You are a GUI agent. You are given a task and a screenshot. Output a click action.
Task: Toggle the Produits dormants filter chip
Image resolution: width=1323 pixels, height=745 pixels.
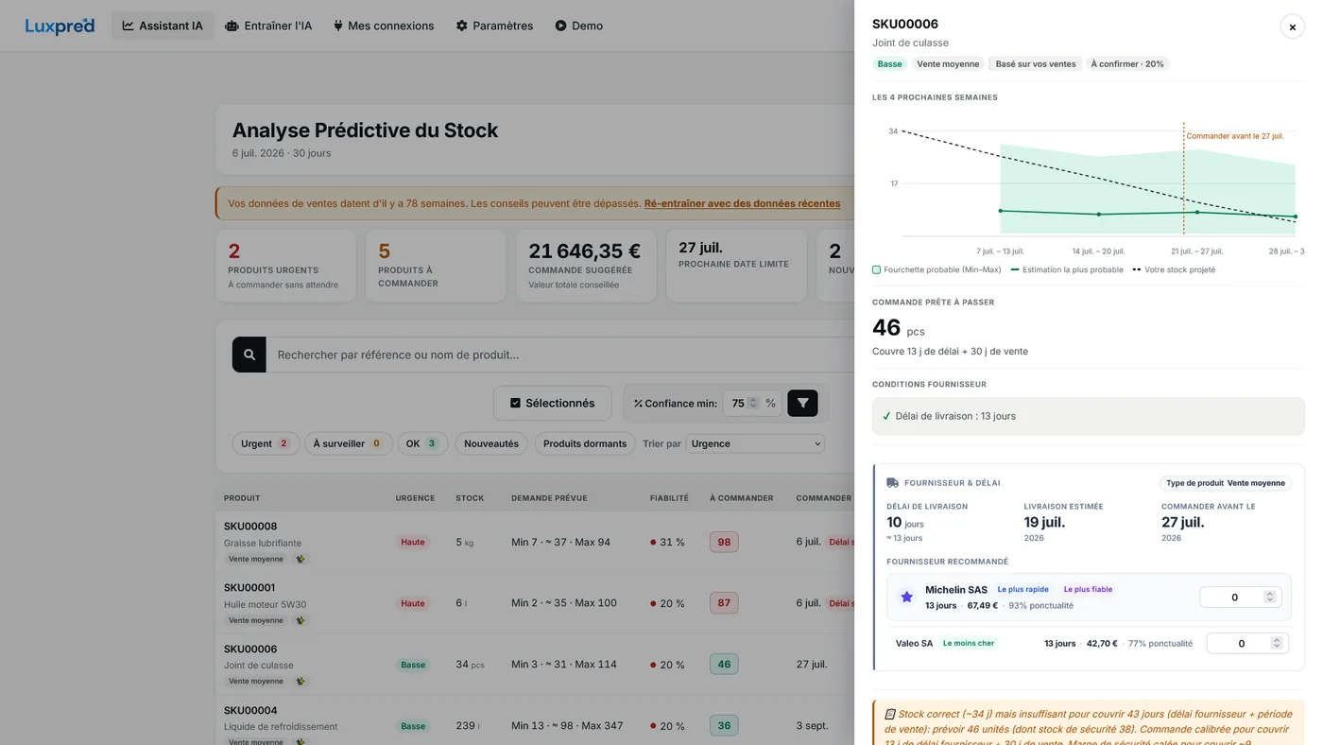(585, 443)
